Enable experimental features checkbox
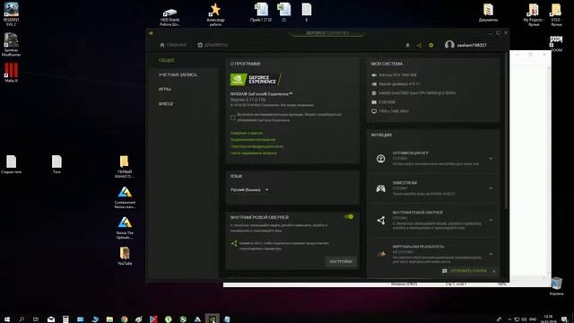Image resolution: width=574 pixels, height=323 pixels. [x=233, y=118]
